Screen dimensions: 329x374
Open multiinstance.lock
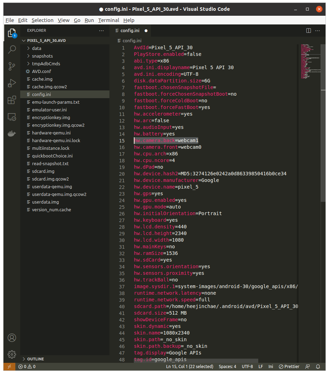click(x=65, y=148)
